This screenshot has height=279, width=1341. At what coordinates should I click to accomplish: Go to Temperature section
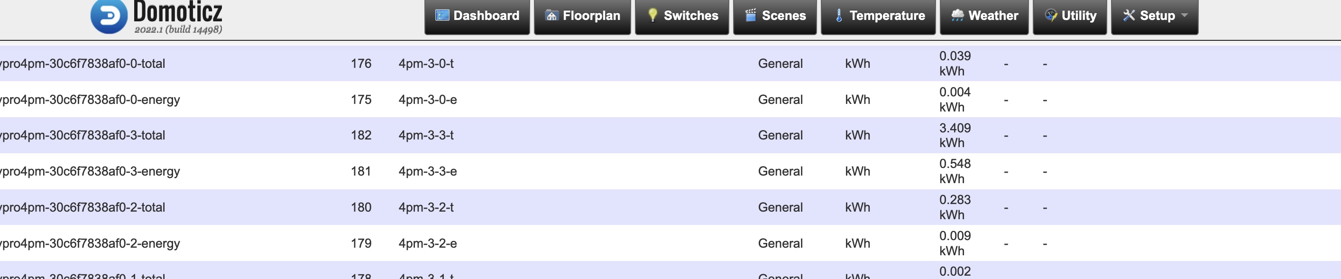[878, 17]
